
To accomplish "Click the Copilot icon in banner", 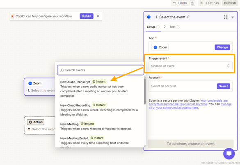I will [13, 16].
